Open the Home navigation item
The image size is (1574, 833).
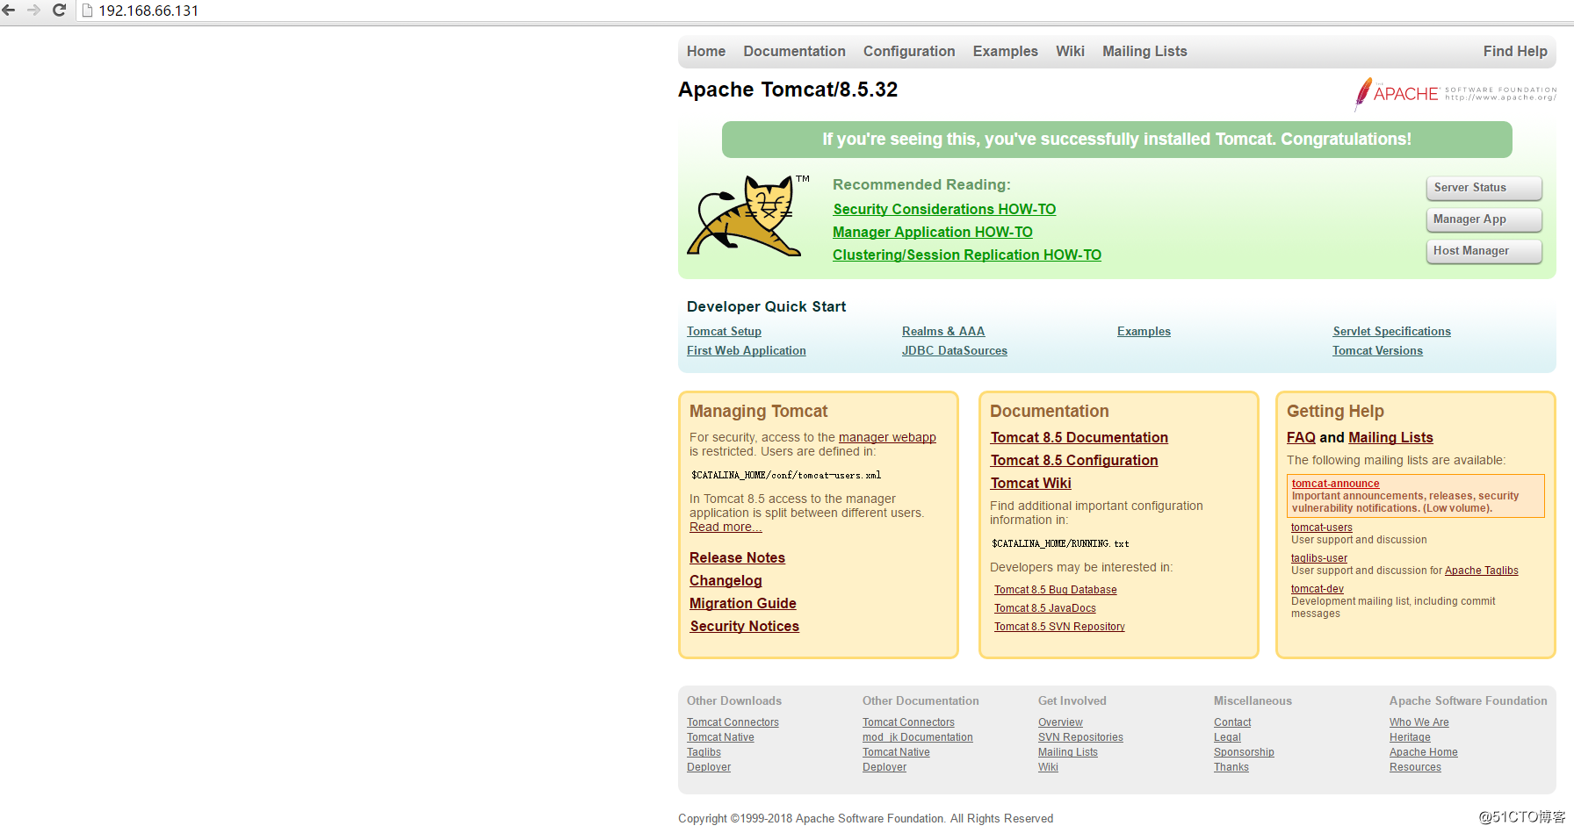point(706,52)
